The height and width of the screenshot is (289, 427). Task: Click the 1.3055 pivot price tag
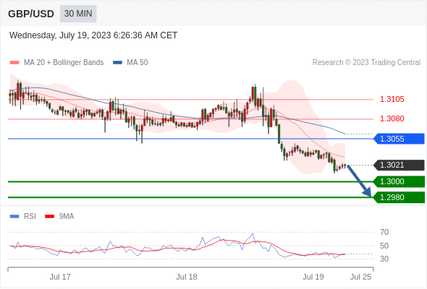pos(399,139)
